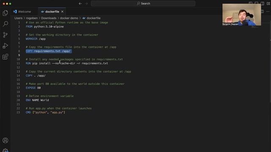Toggle the panel visibility in title bar
This screenshot has height=152, width=271.
pyautogui.click(x=257, y=3)
